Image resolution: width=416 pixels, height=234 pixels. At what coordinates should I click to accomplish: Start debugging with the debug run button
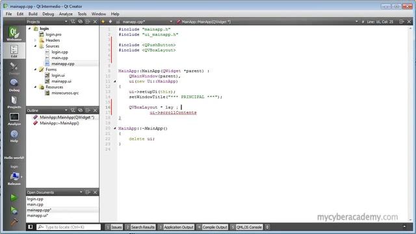pos(14,211)
